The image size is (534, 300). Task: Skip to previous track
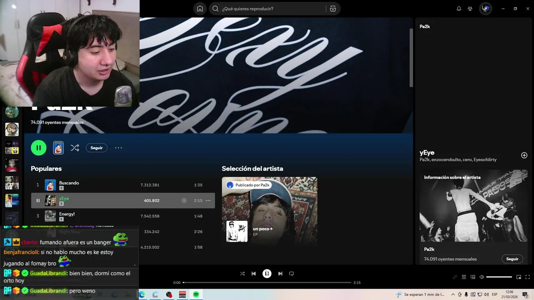point(254,274)
